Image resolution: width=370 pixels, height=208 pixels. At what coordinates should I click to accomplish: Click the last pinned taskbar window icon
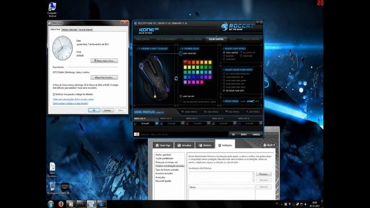(102, 204)
